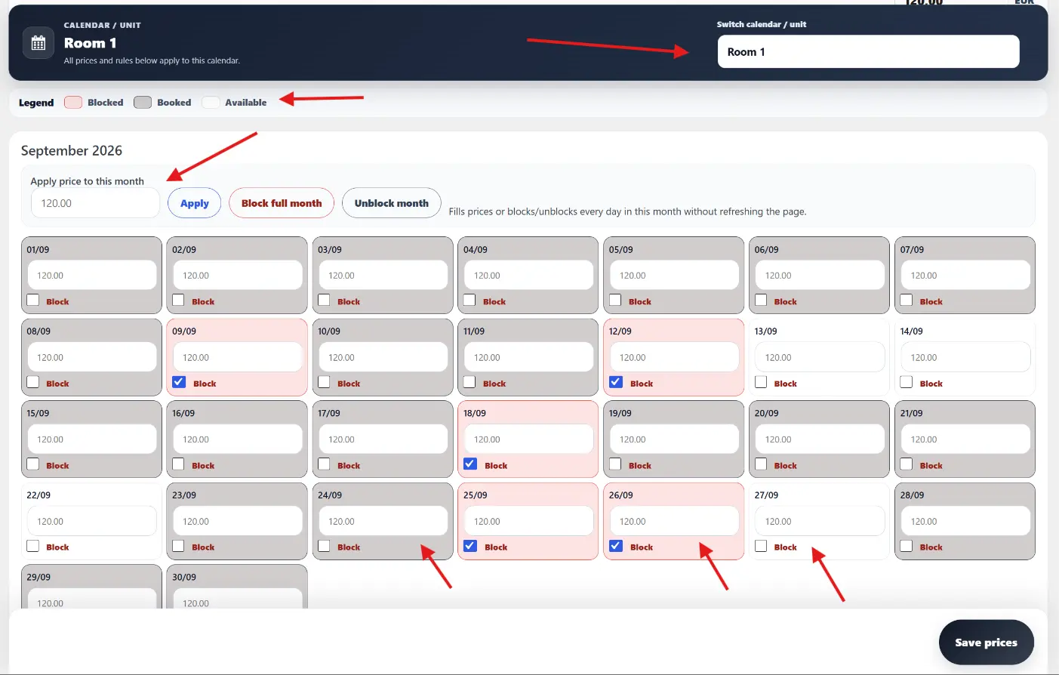Click the price field for 04/09
Screen dimensions: 1059x675
click(528, 276)
